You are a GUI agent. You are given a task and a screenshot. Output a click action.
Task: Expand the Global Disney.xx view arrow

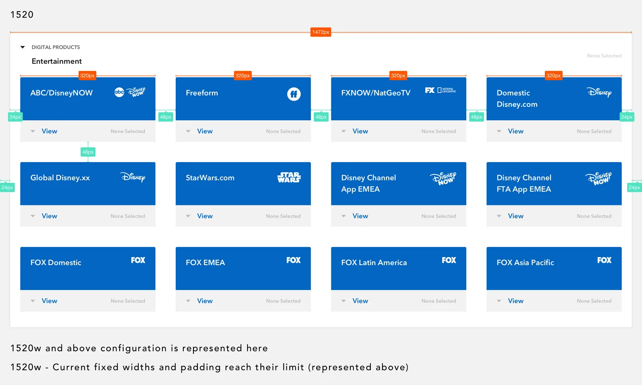coord(33,216)
